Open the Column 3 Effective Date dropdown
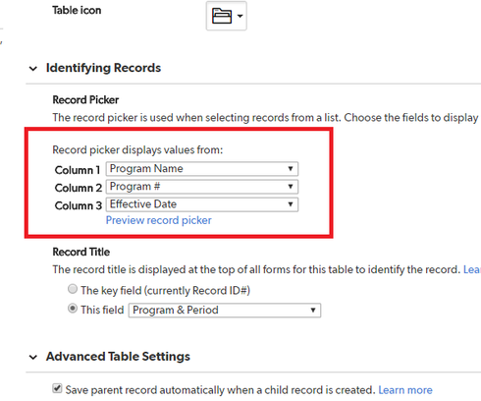The height and width of the screenshot is (401, 481). tap(202, 204)
